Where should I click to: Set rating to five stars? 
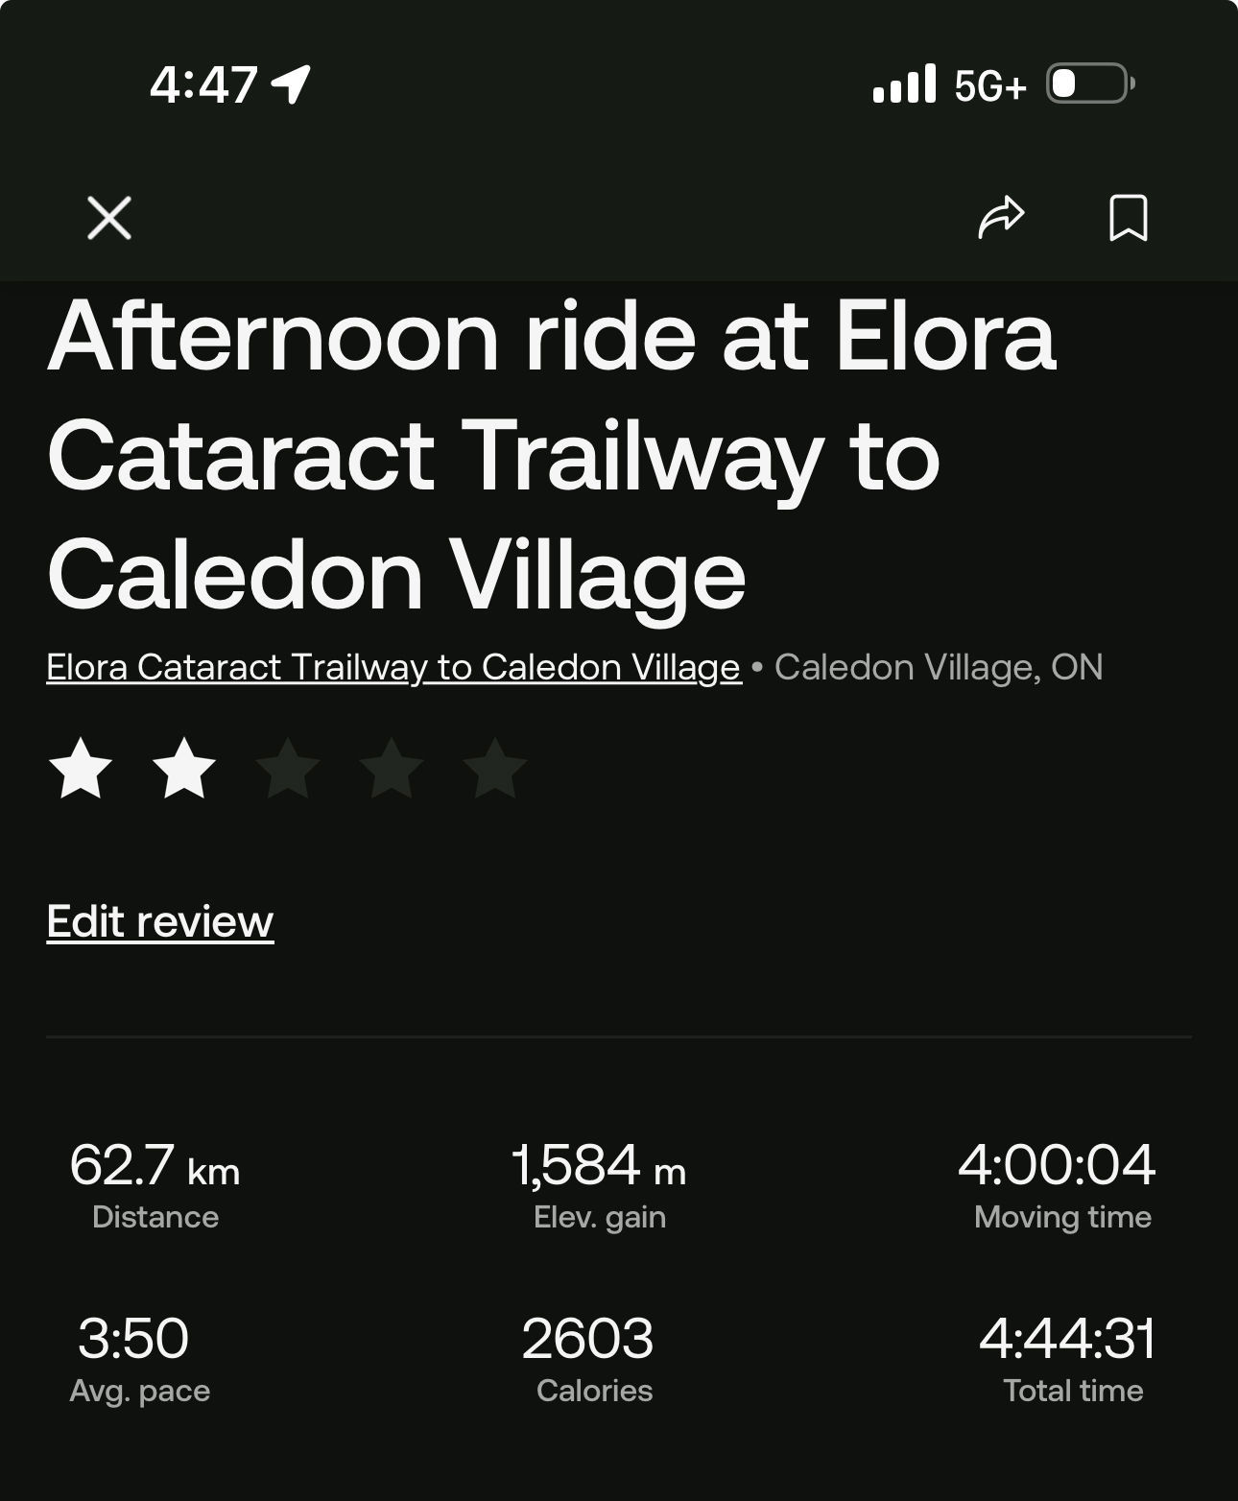(495, 768)
